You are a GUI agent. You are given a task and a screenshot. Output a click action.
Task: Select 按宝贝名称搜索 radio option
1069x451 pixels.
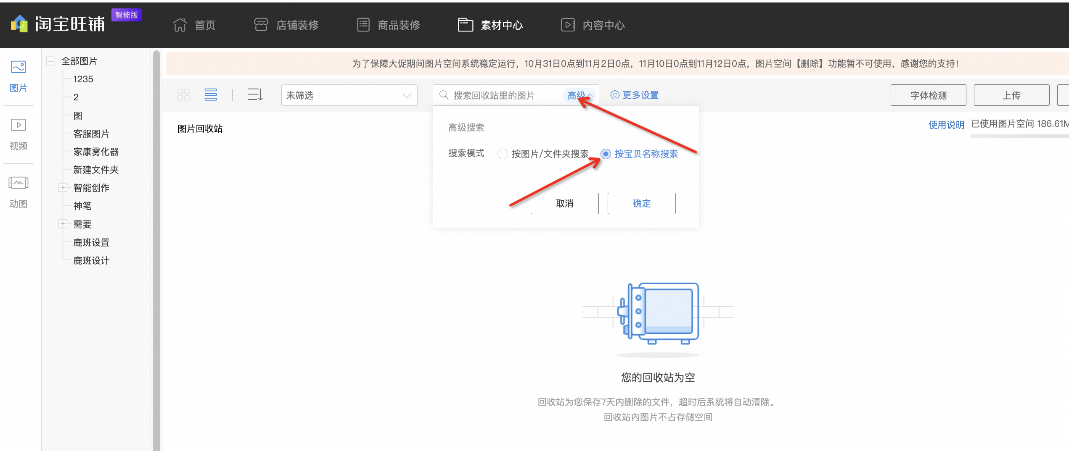pyautogui.click(x=606, y=154)
